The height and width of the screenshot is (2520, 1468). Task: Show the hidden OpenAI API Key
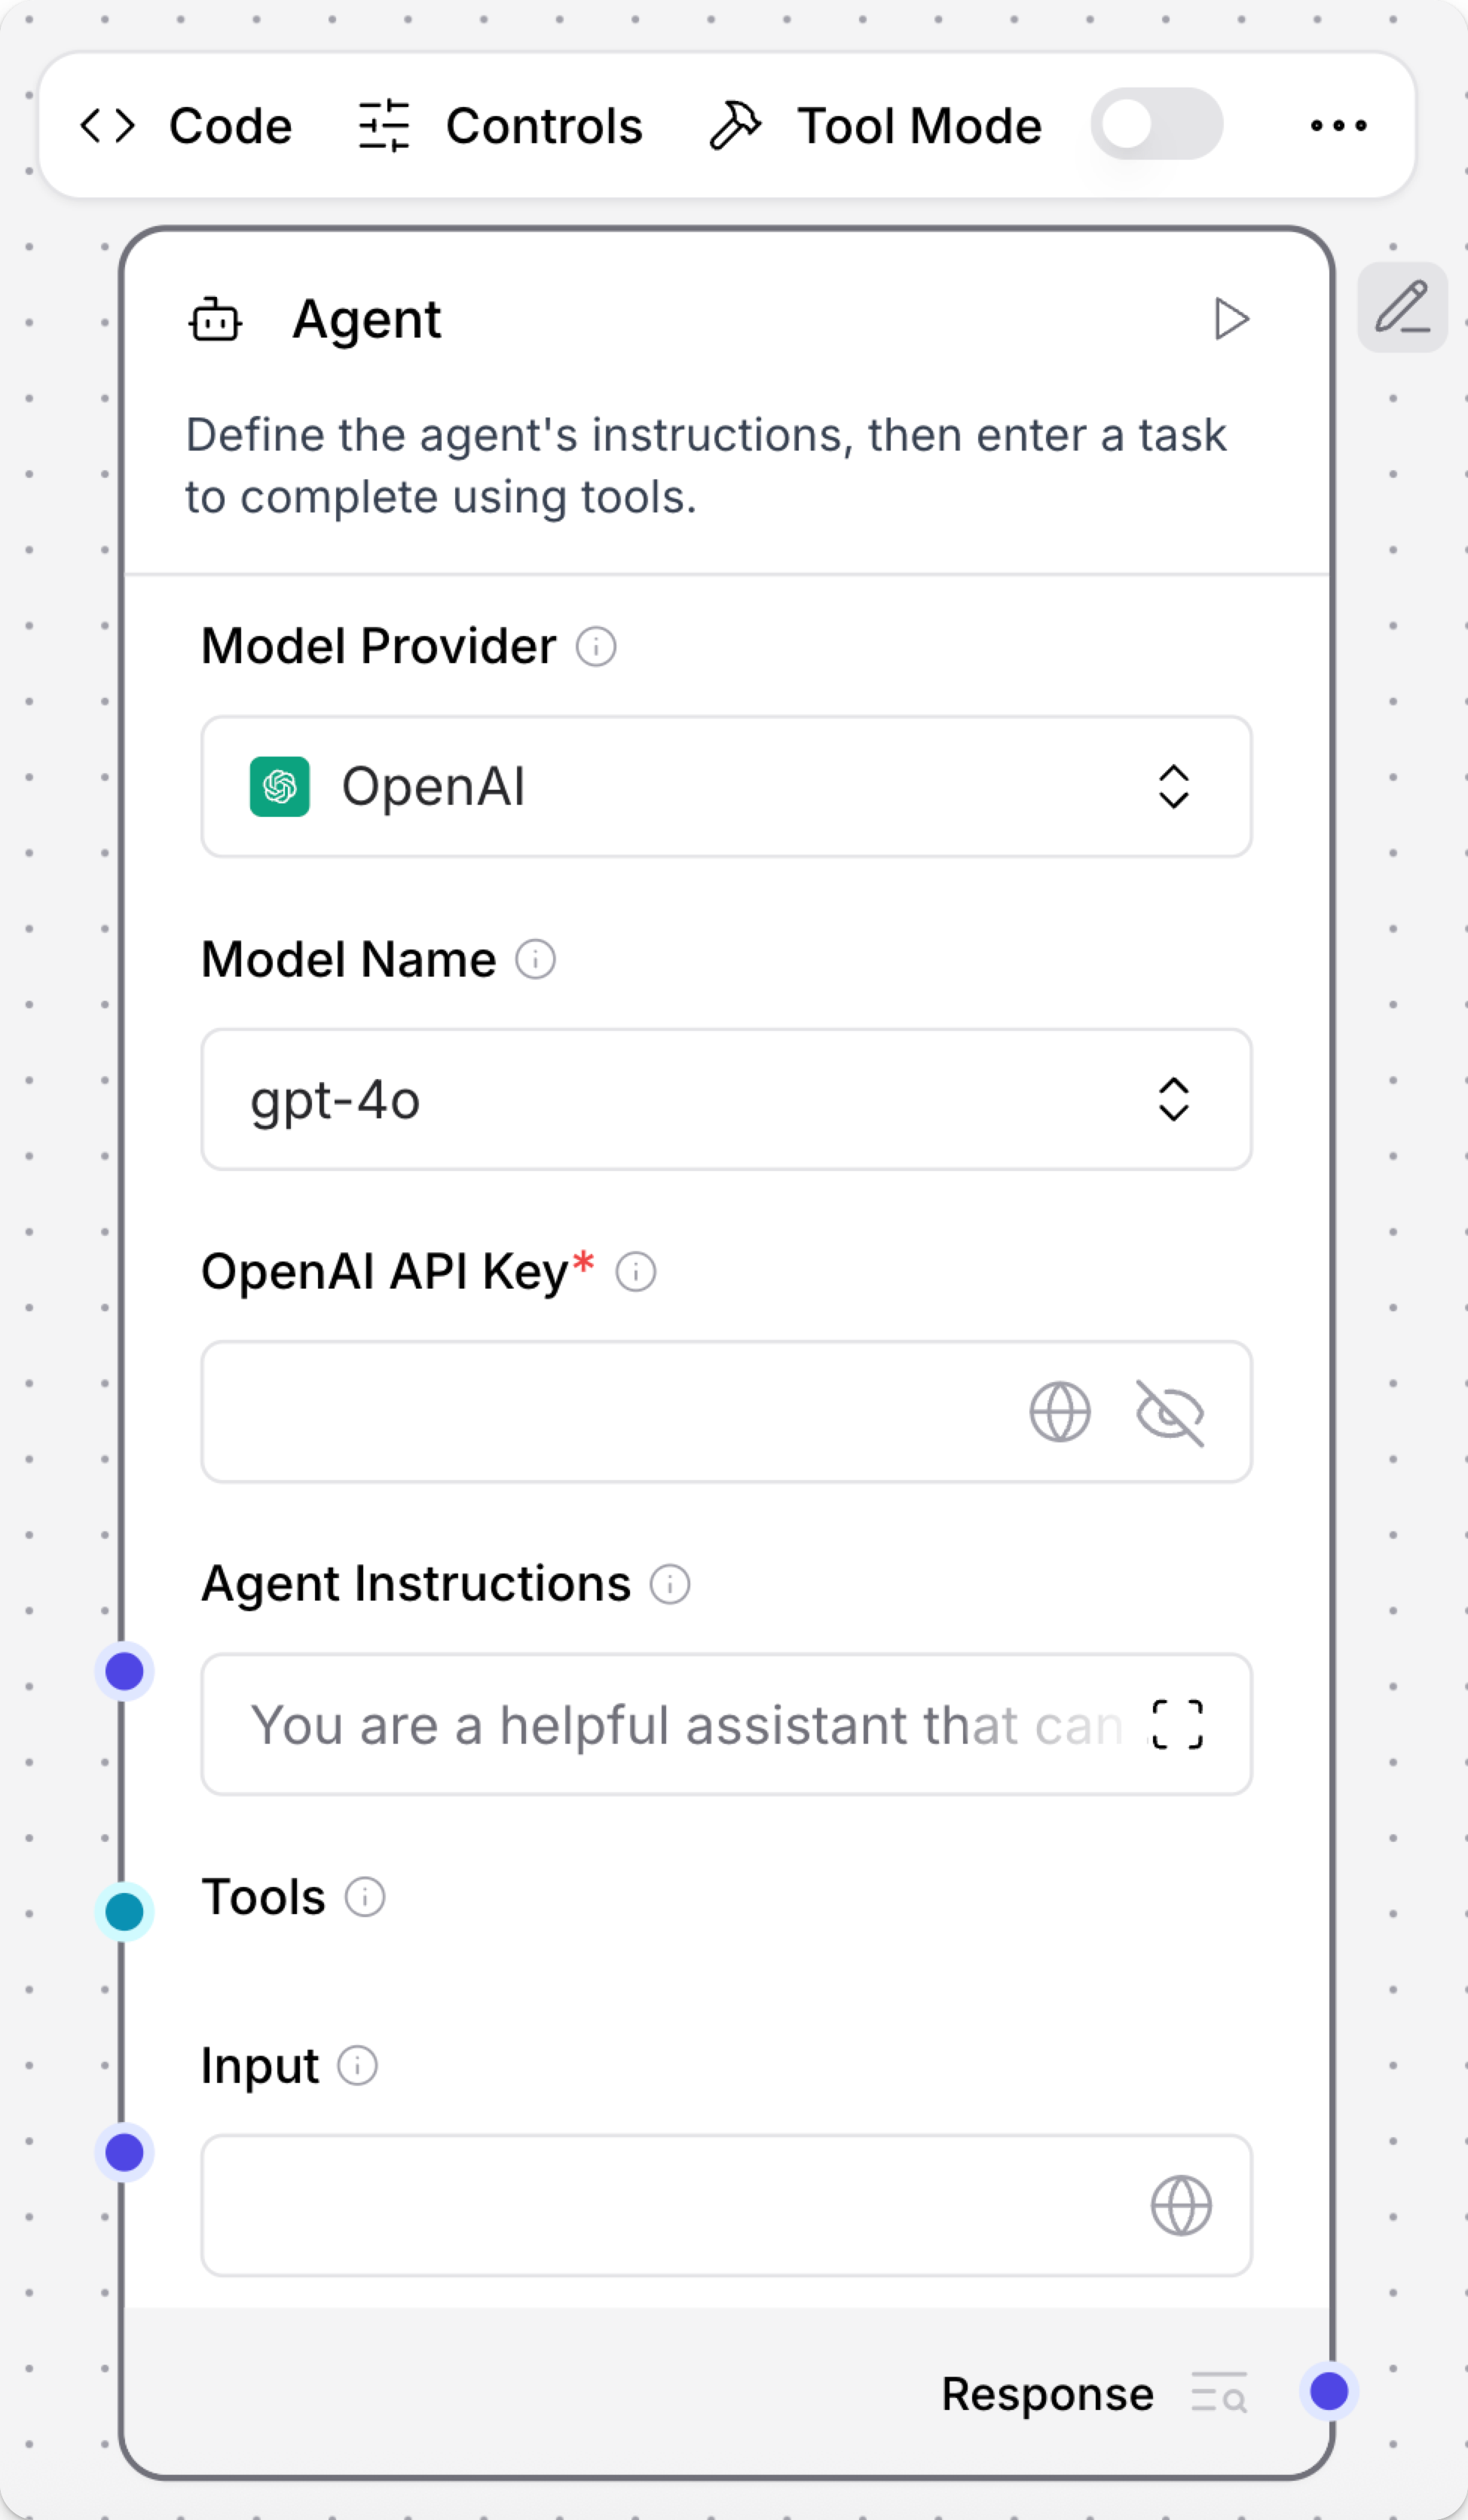pos(1168,1413)
